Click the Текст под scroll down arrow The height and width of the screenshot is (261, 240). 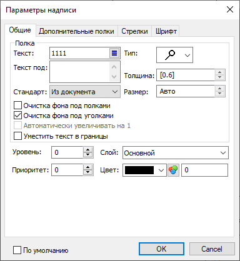114,77
